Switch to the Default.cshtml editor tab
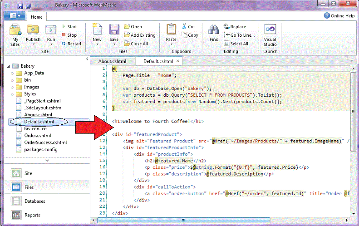Image resolution: width=359 pixels, height=226 pixels. coord(158,61)
